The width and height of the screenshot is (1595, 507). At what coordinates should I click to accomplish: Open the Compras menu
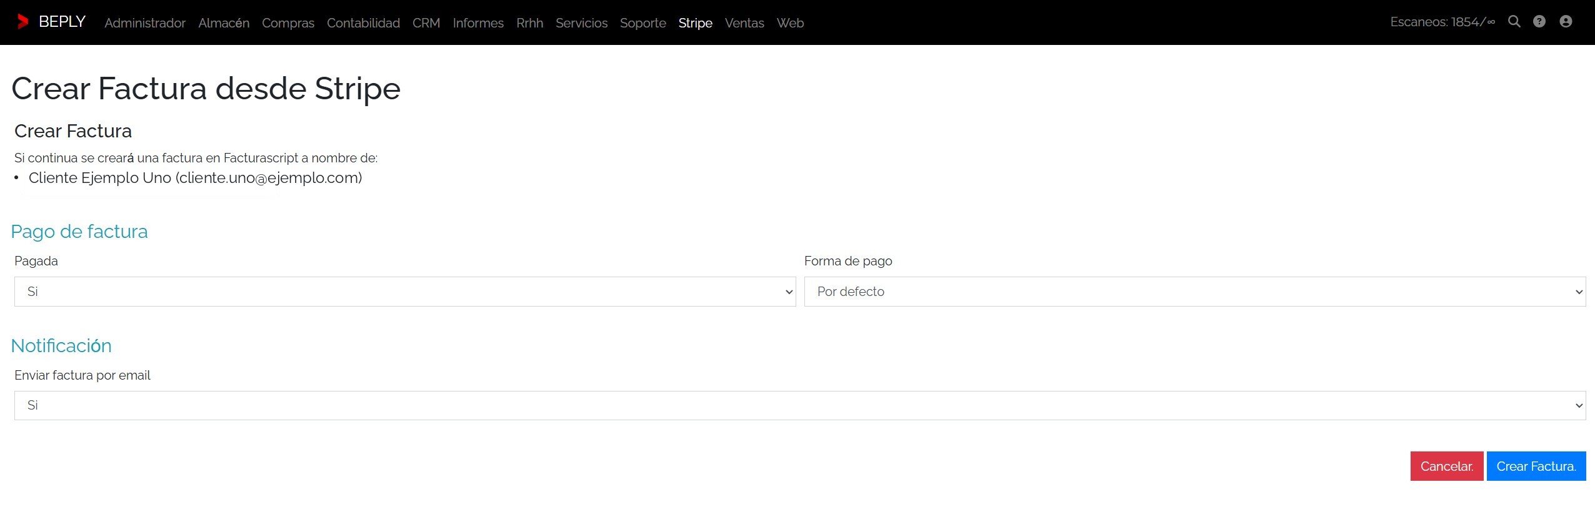288,23
